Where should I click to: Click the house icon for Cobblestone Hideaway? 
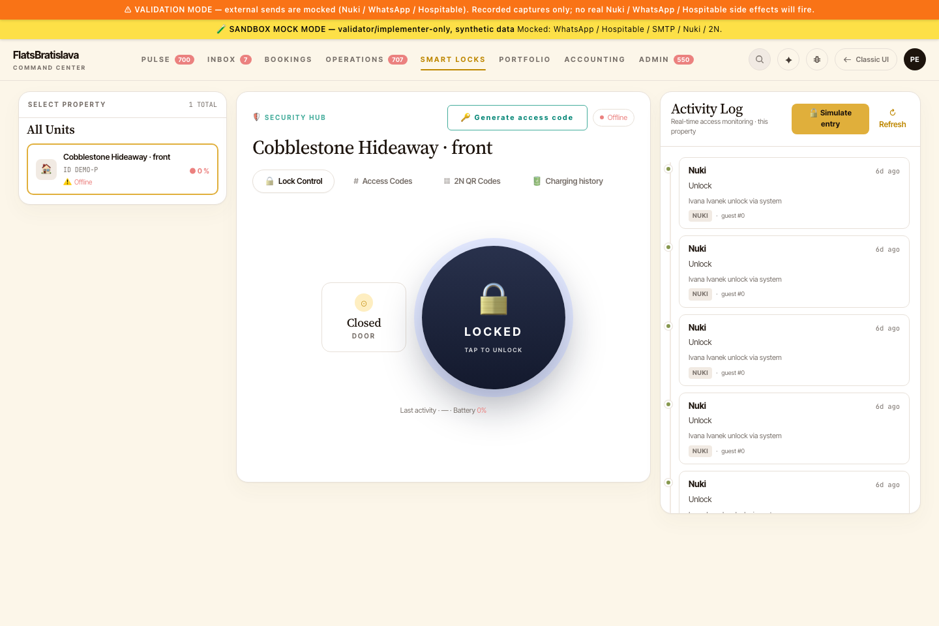click(x=46, y=170)
